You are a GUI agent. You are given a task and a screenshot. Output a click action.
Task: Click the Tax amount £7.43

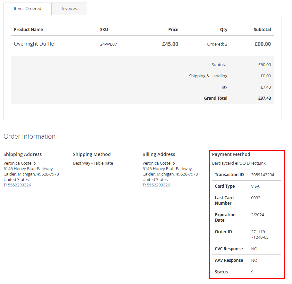[265, 87]
